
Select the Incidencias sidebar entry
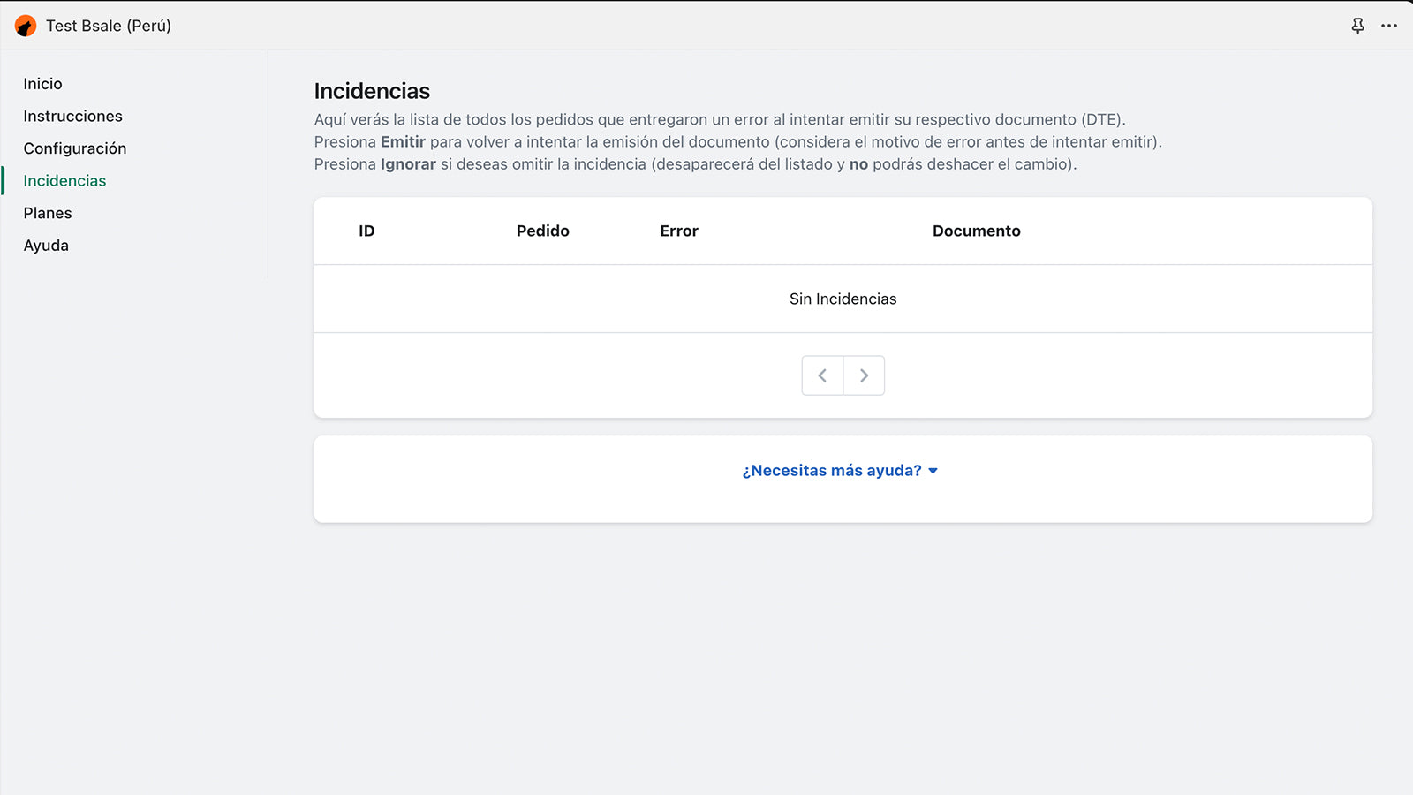click(64, 180)
